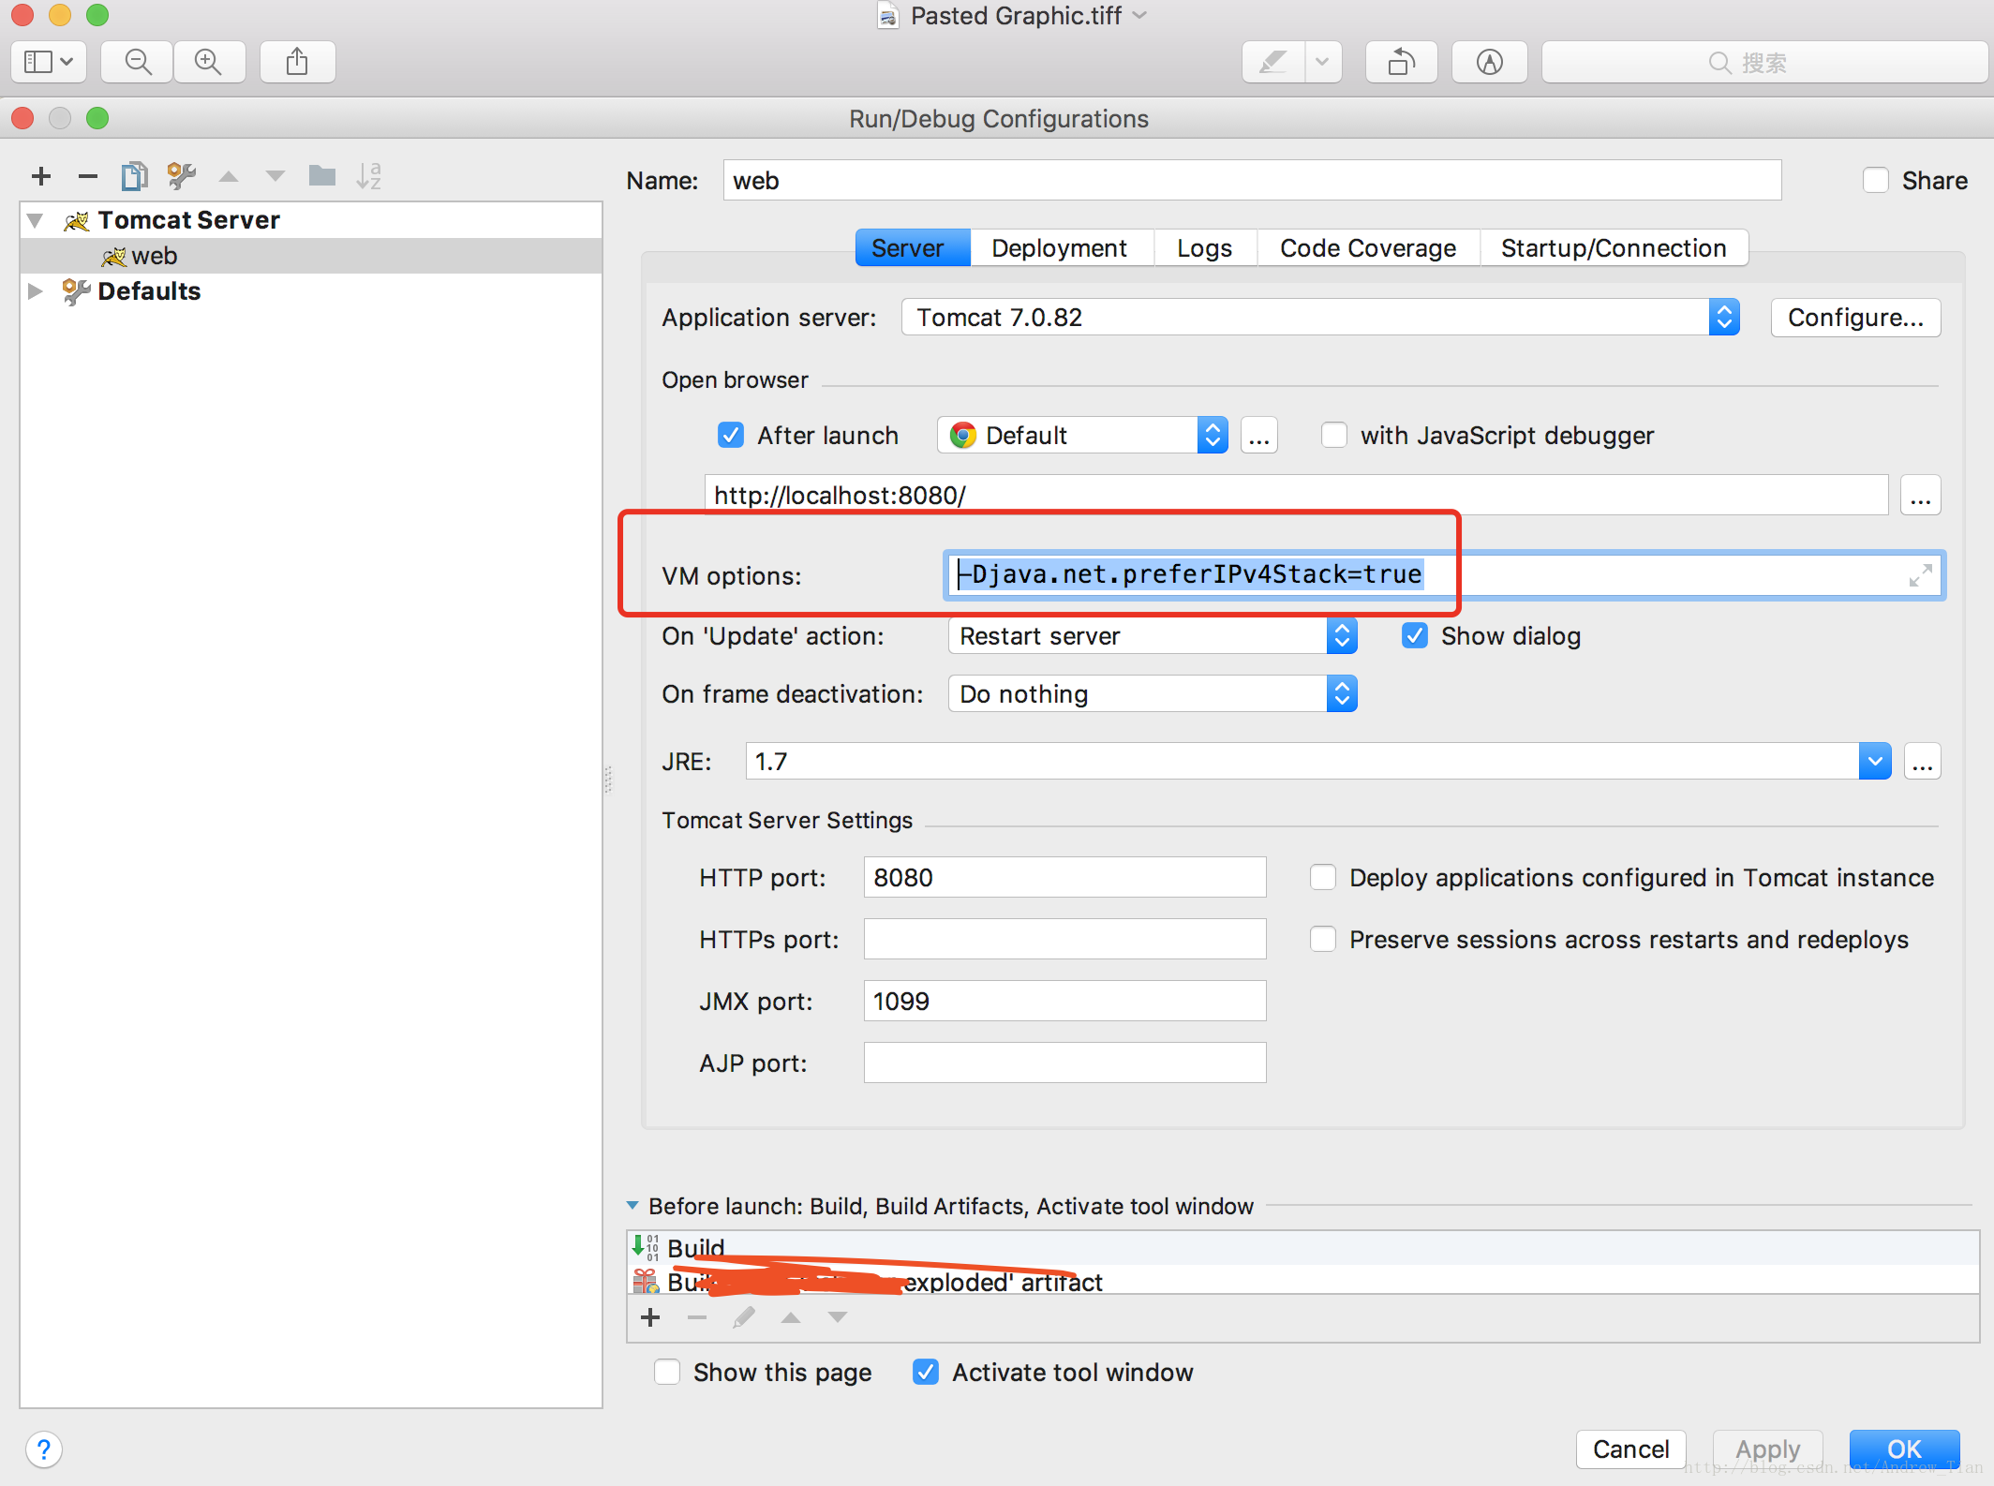This screenshot has width=1994, height=1486.
Task: Expand Defaults tree node
Action: coord(36,291)
